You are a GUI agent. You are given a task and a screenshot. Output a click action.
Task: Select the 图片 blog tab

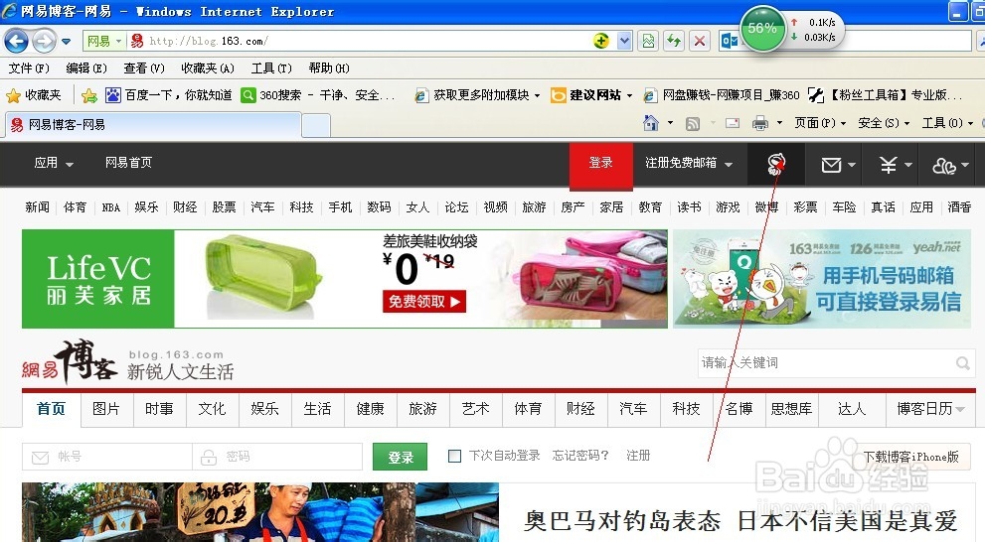[106, 409]
